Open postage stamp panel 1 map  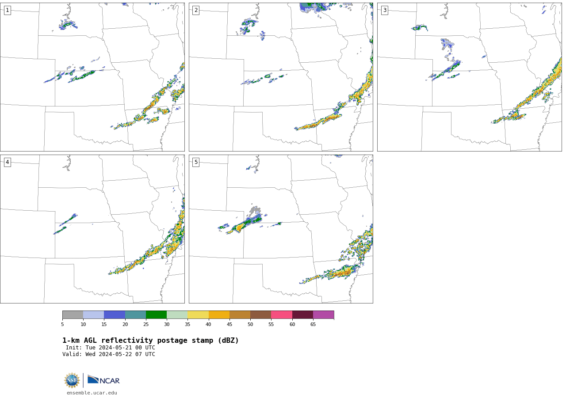(x=92, y=77)
